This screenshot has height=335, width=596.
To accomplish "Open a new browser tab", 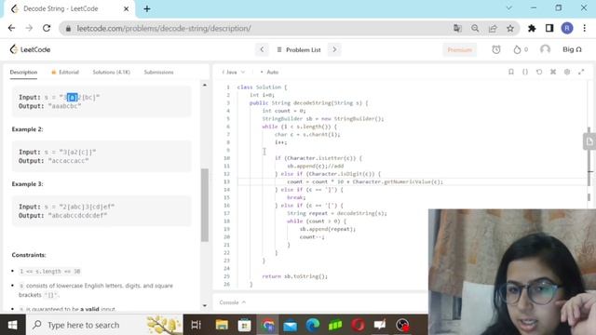I will pos(147,8).
